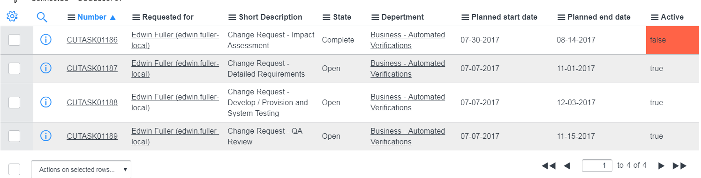Tick the checkbox for CUTASK01189 row
Viewport: 701px width, 178px height.
coord(15,136)
